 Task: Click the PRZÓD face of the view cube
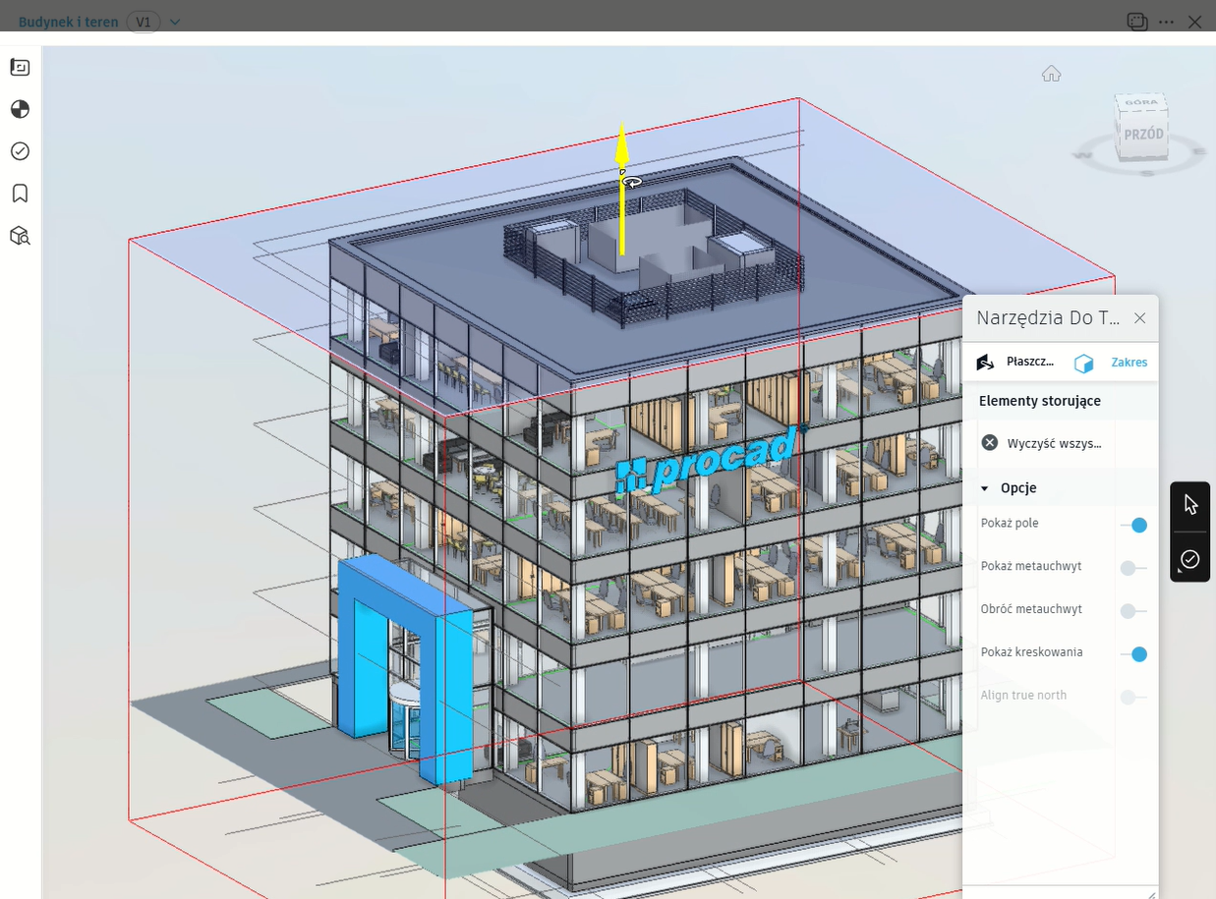(x=1143, y=135)
